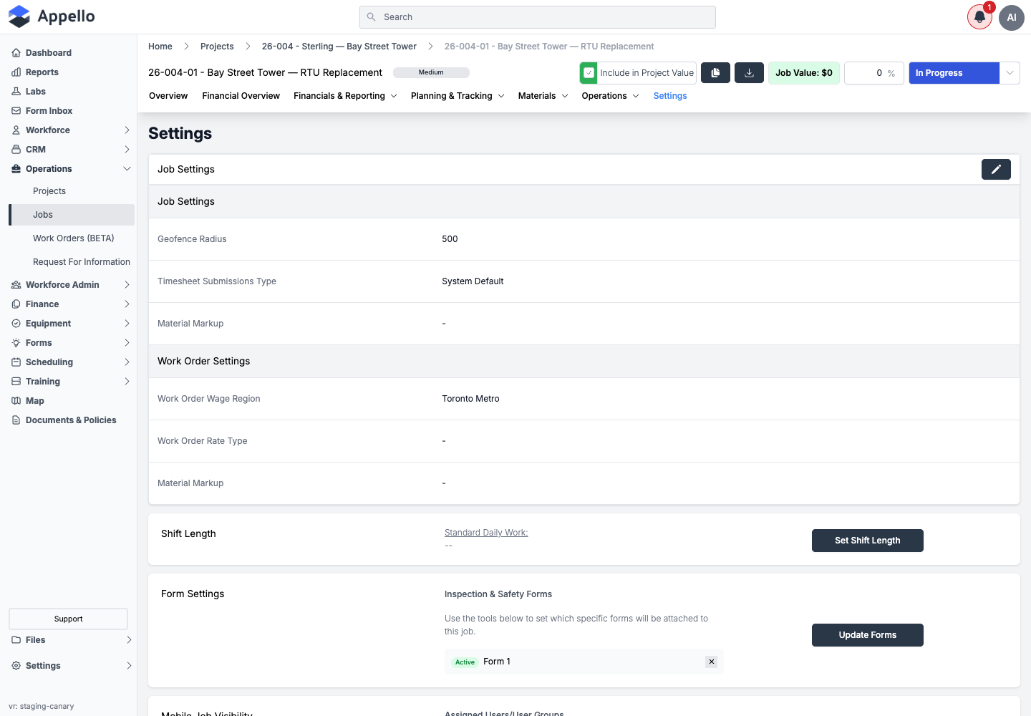Viewport: 1031px width, 716px height.
Task: Click the download icon button
Action: tap(750, 73)
